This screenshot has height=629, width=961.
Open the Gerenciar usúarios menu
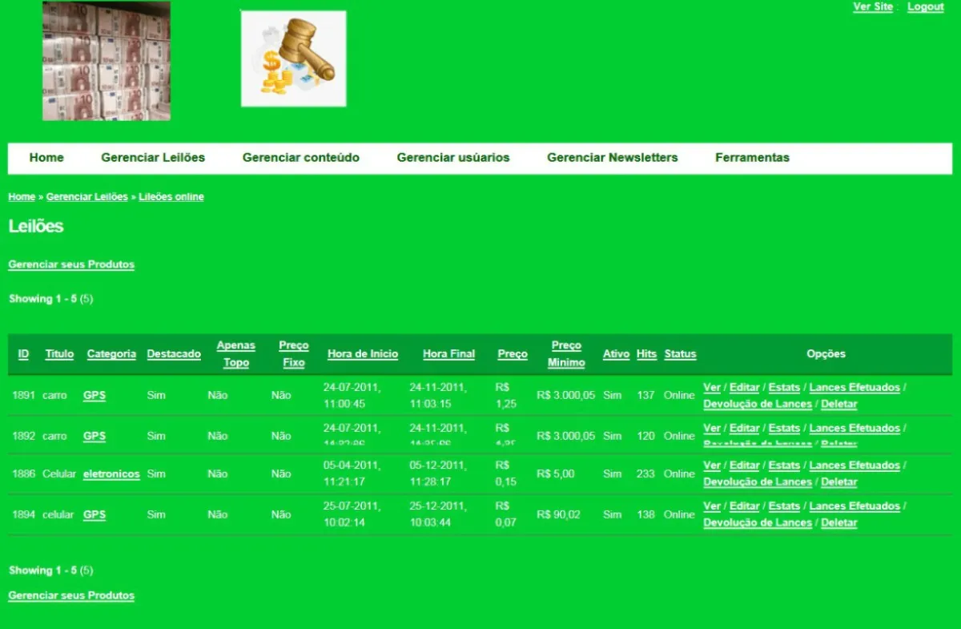click(453, 158)
